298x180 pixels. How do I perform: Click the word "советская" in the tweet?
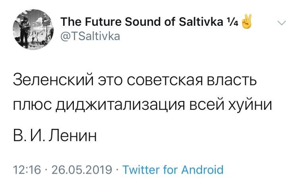[x=164, y=80]
